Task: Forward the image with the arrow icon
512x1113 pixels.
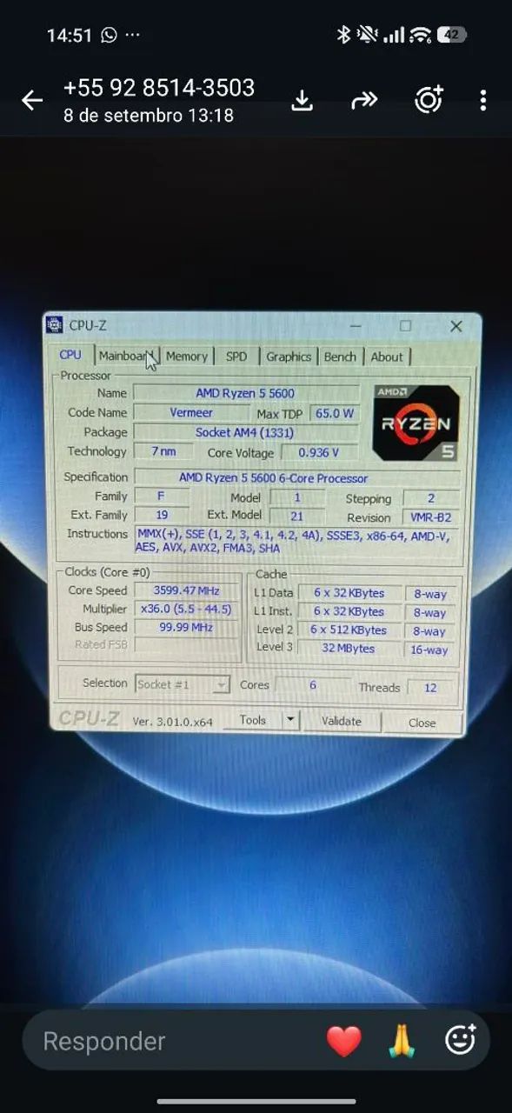Action: click(x=364, y=101)
